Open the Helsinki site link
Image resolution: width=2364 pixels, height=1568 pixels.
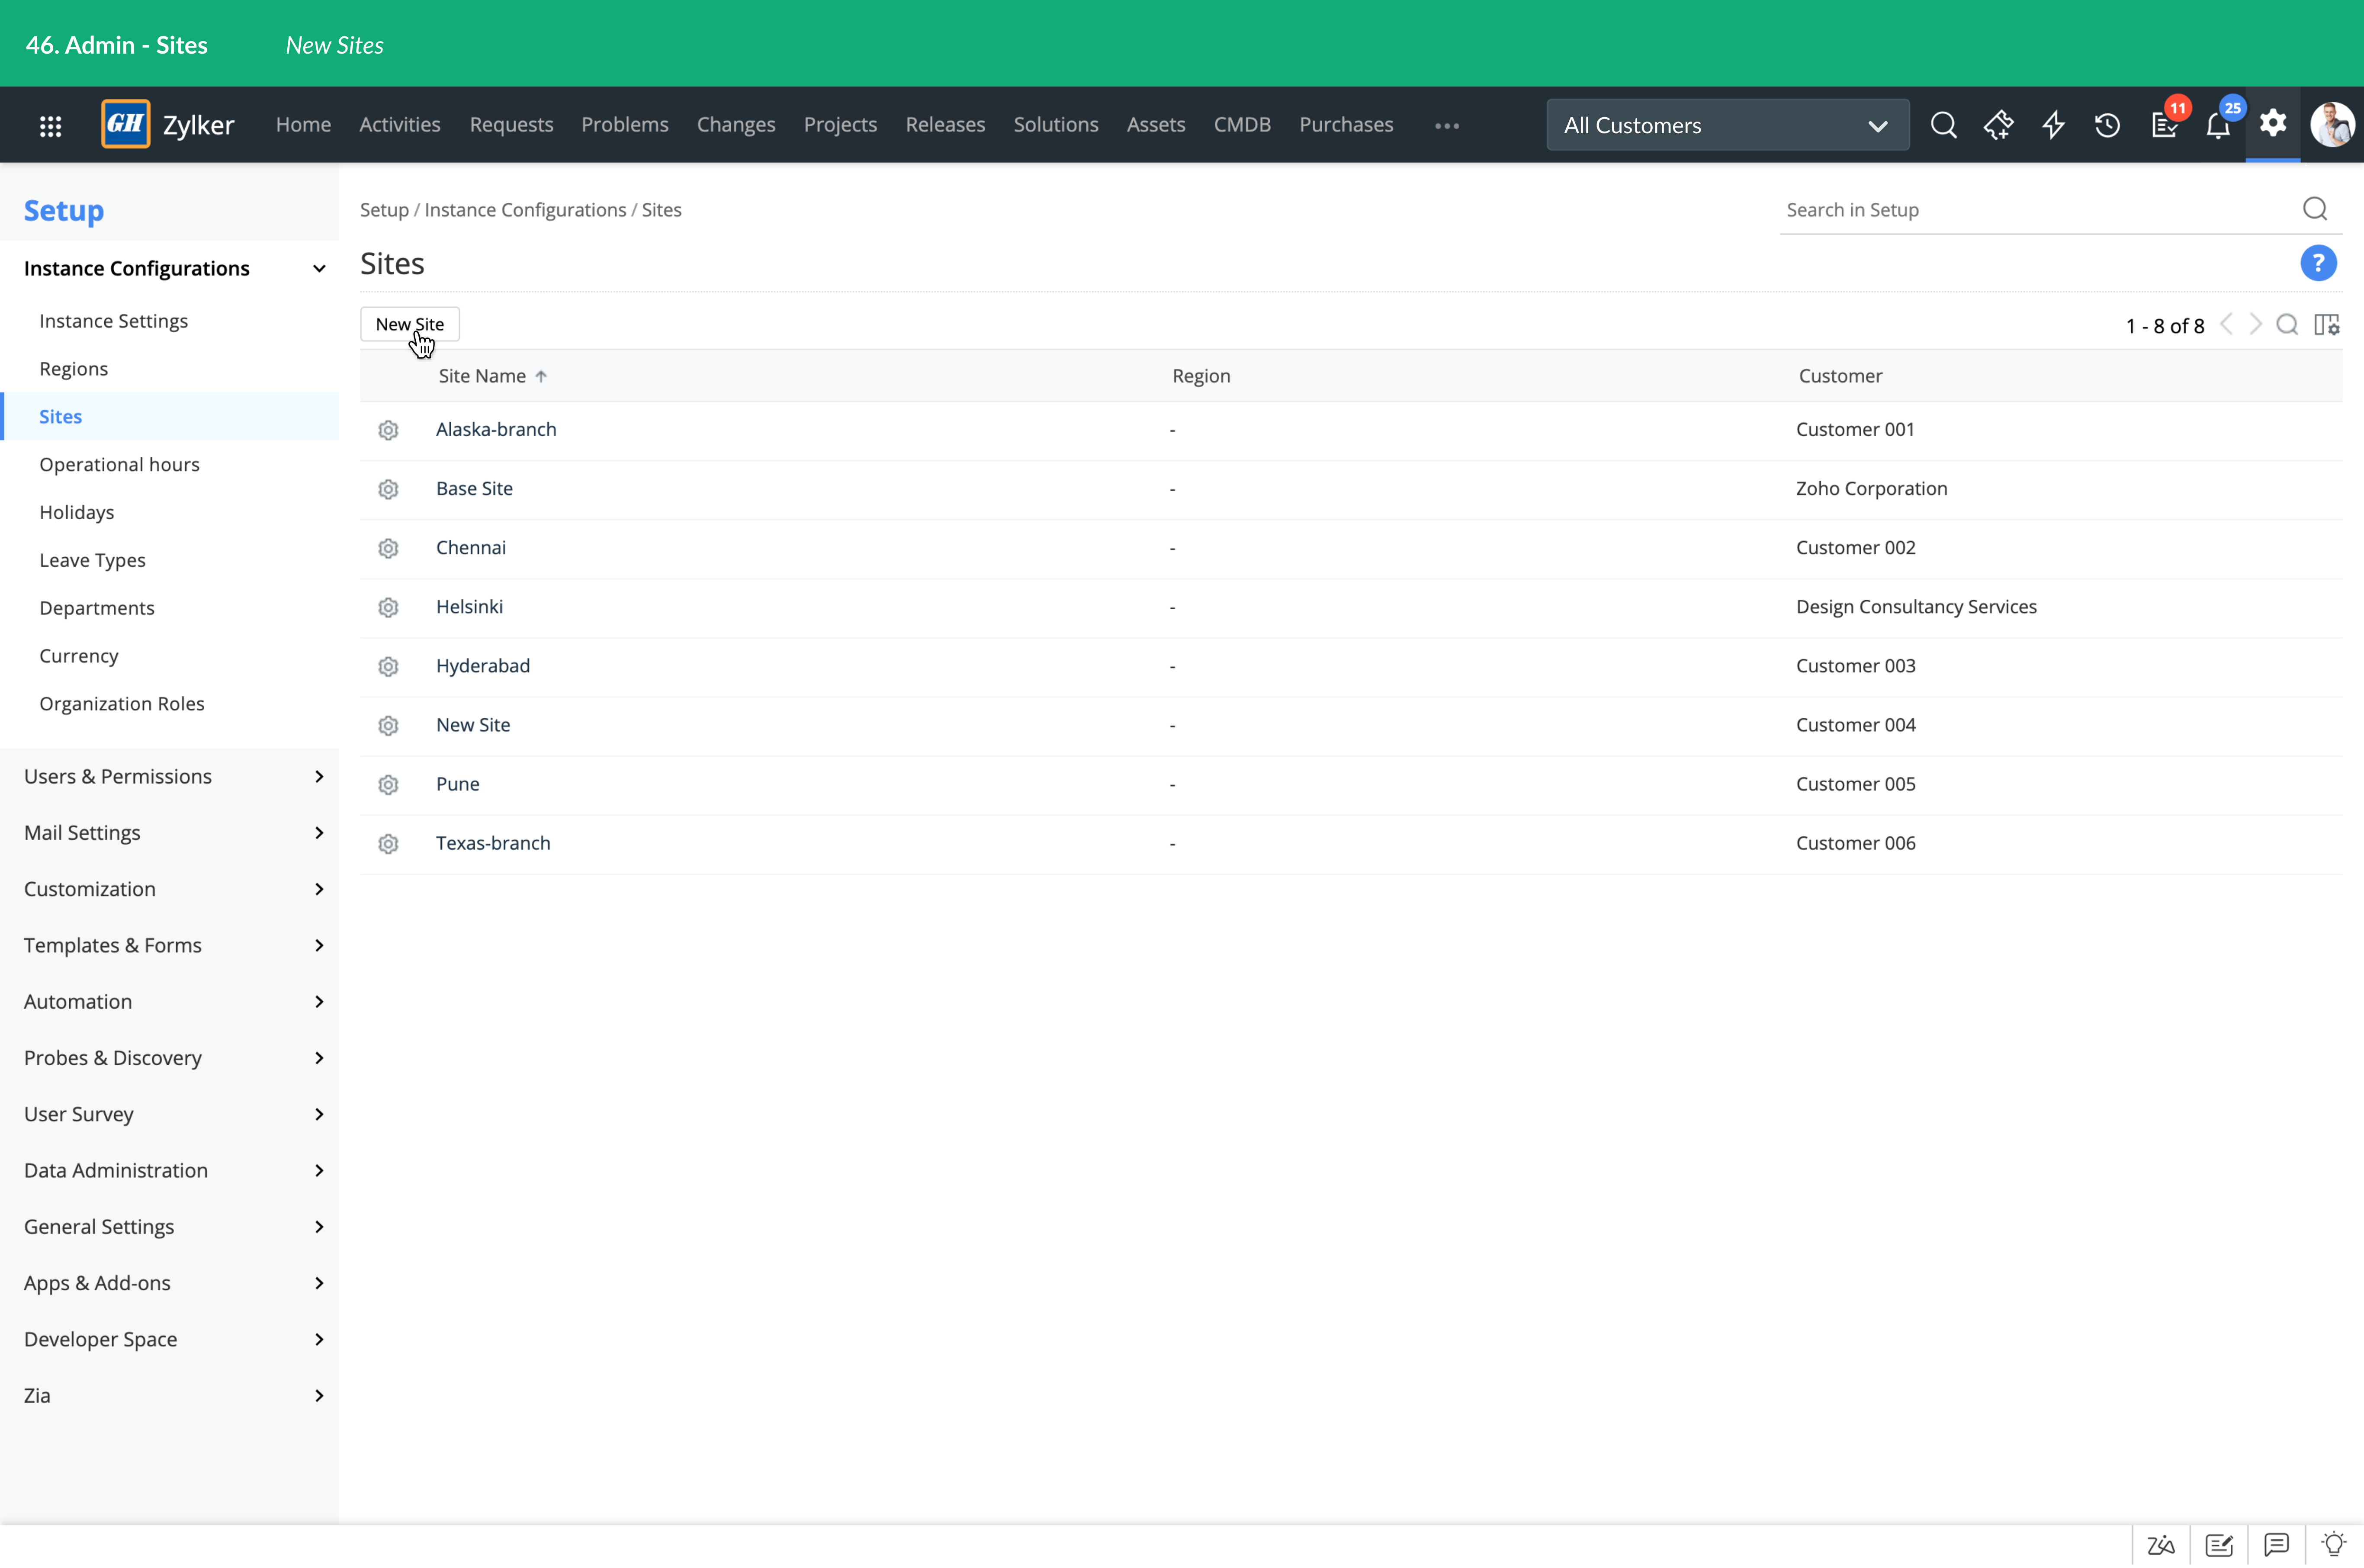click(469, 607)
